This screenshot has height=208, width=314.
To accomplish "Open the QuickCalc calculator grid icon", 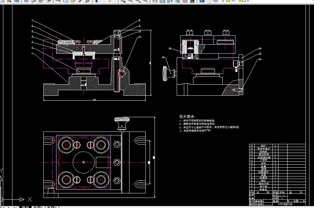I will pos(192,1).
